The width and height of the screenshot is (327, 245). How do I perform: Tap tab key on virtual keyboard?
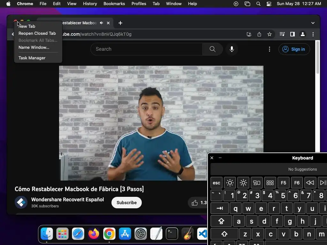[x=220, y=208]
